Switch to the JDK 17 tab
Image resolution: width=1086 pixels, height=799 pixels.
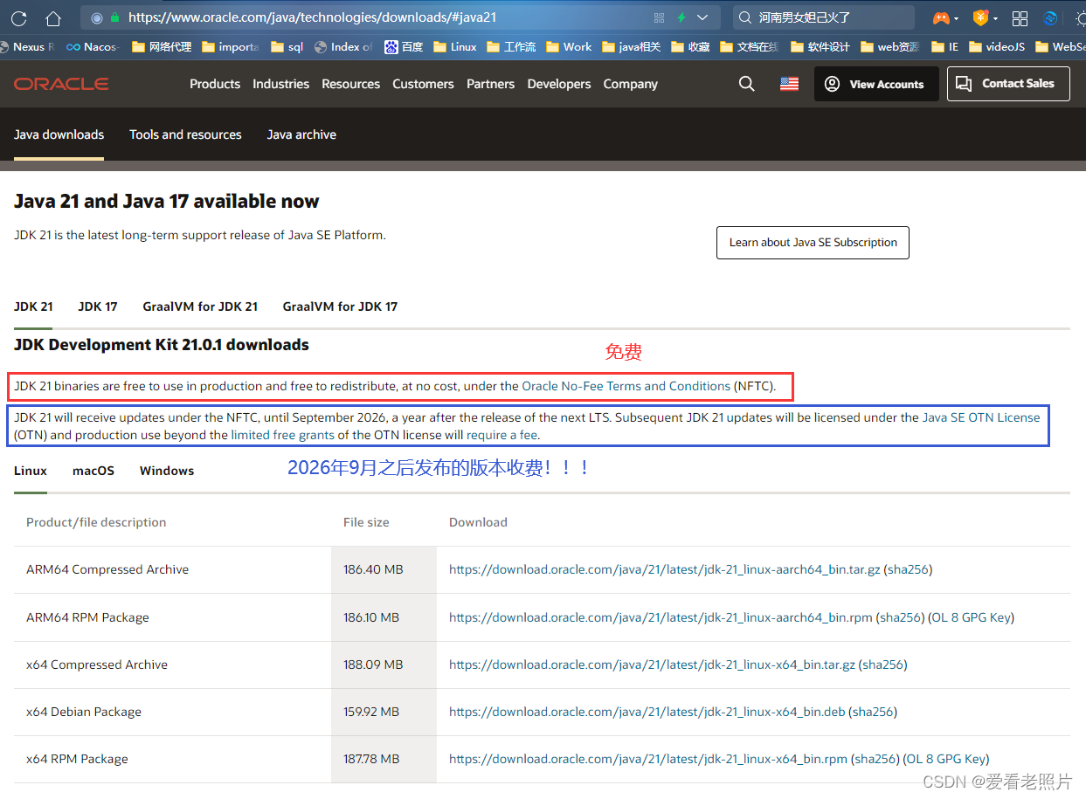(98, 307)
